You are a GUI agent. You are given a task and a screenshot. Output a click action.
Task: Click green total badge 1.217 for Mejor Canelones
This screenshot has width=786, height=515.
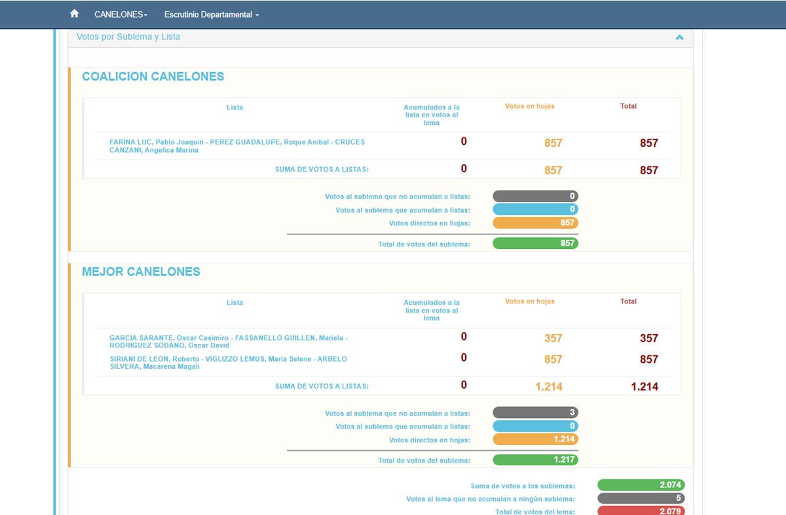[535, 460]
